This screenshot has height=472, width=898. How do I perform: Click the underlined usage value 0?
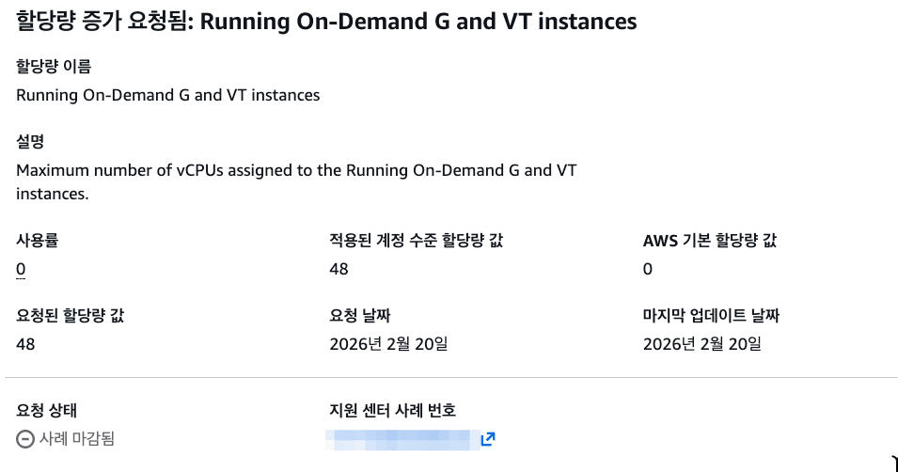[x=21, y=270]
